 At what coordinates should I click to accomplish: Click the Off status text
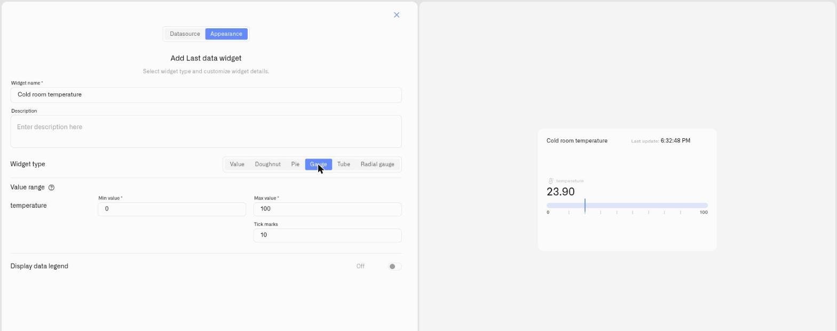[x=360, y=266]
